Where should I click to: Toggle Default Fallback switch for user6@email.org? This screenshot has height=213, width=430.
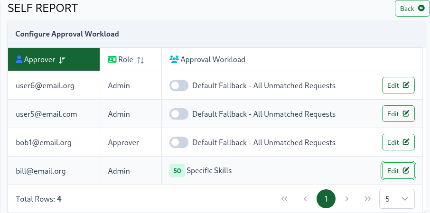click(179, 85)
